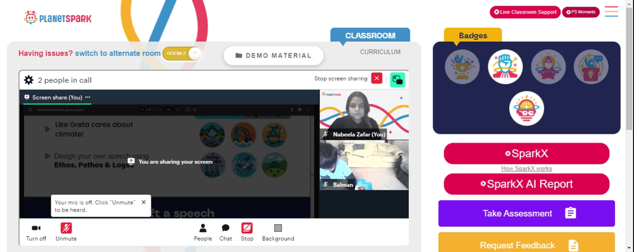
Task: Click Request Feedback button
Action: click(526, 242)
